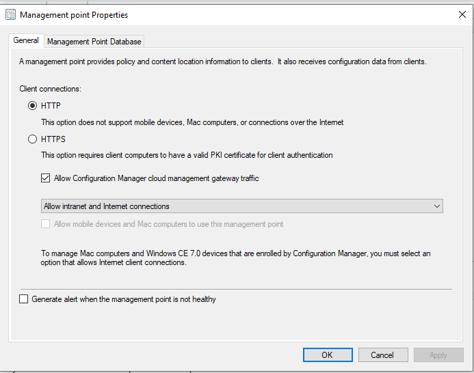Click the Cancel button
Image resolution: width=474 pixels, height=373 pixels.
383,355
